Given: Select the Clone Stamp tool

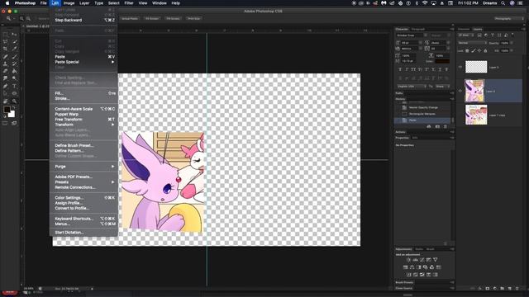Looking at the screenshot, I should [6, 64].
